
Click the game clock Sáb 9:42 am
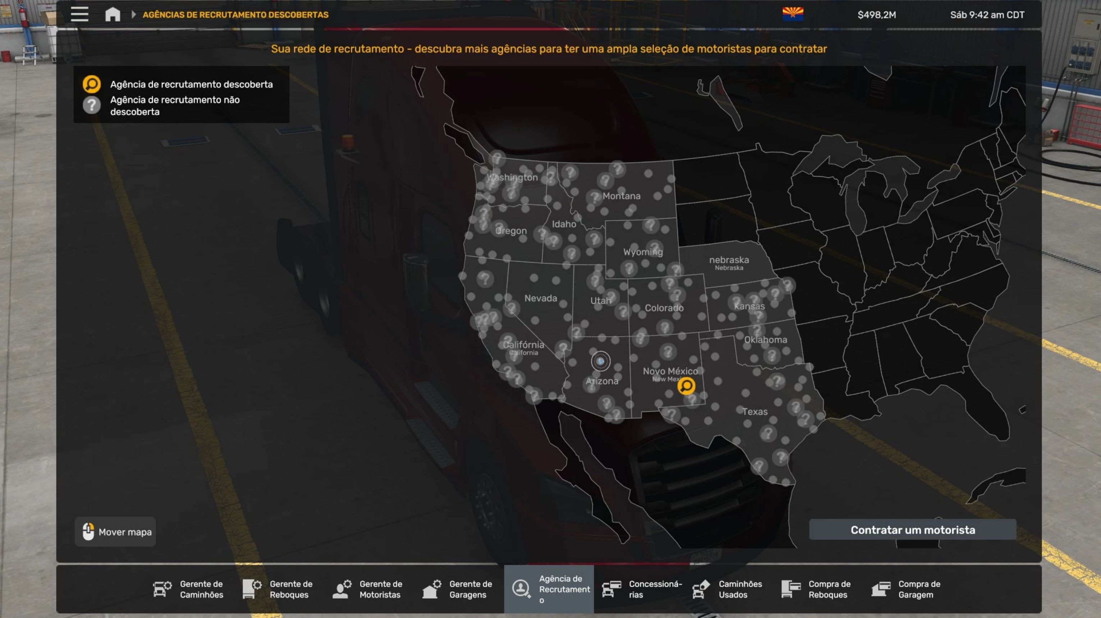tap(987, 15)
